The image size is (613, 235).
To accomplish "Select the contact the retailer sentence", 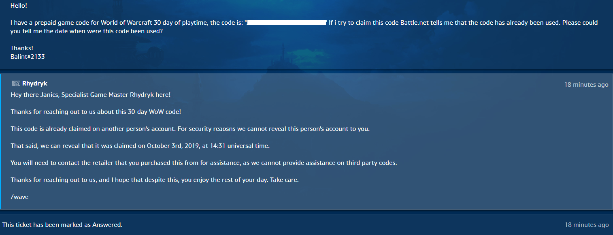I will point(204,163).
